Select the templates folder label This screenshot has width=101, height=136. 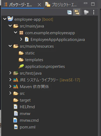coord(34,60)
